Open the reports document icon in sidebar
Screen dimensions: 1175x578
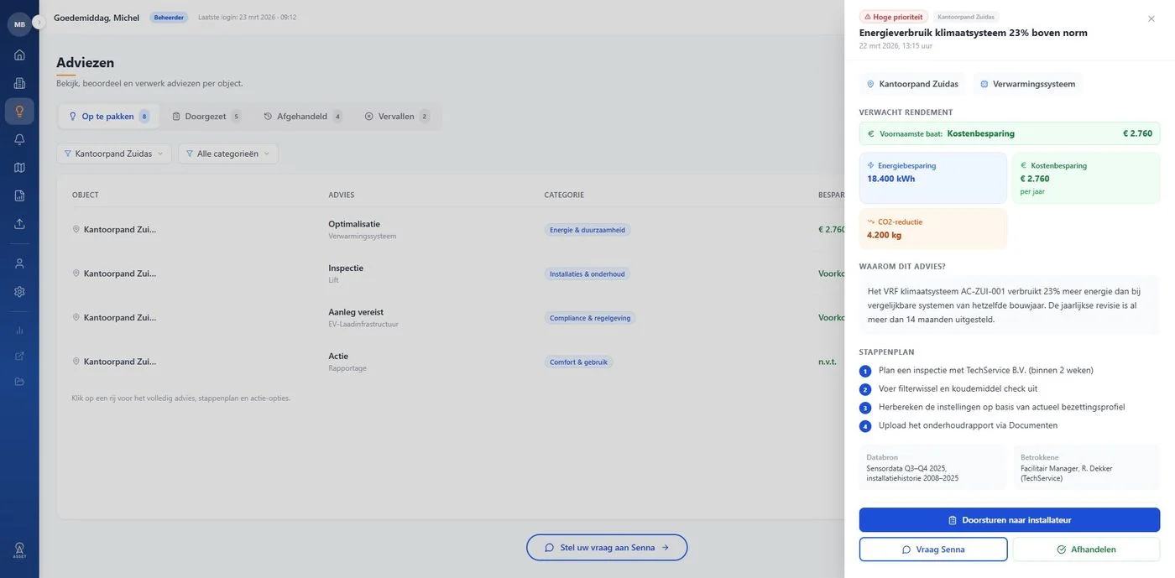19,195
